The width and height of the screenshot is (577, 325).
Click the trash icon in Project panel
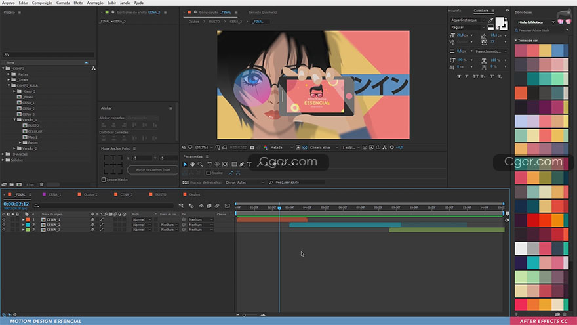pos(41,184)
